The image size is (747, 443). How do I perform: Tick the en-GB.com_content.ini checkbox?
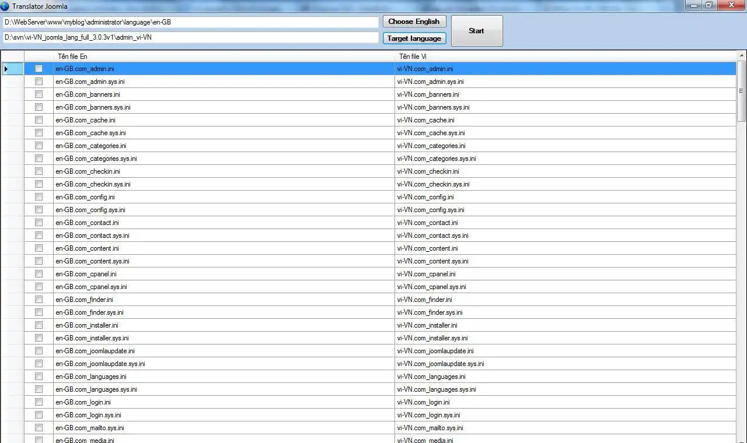[39, 248]
